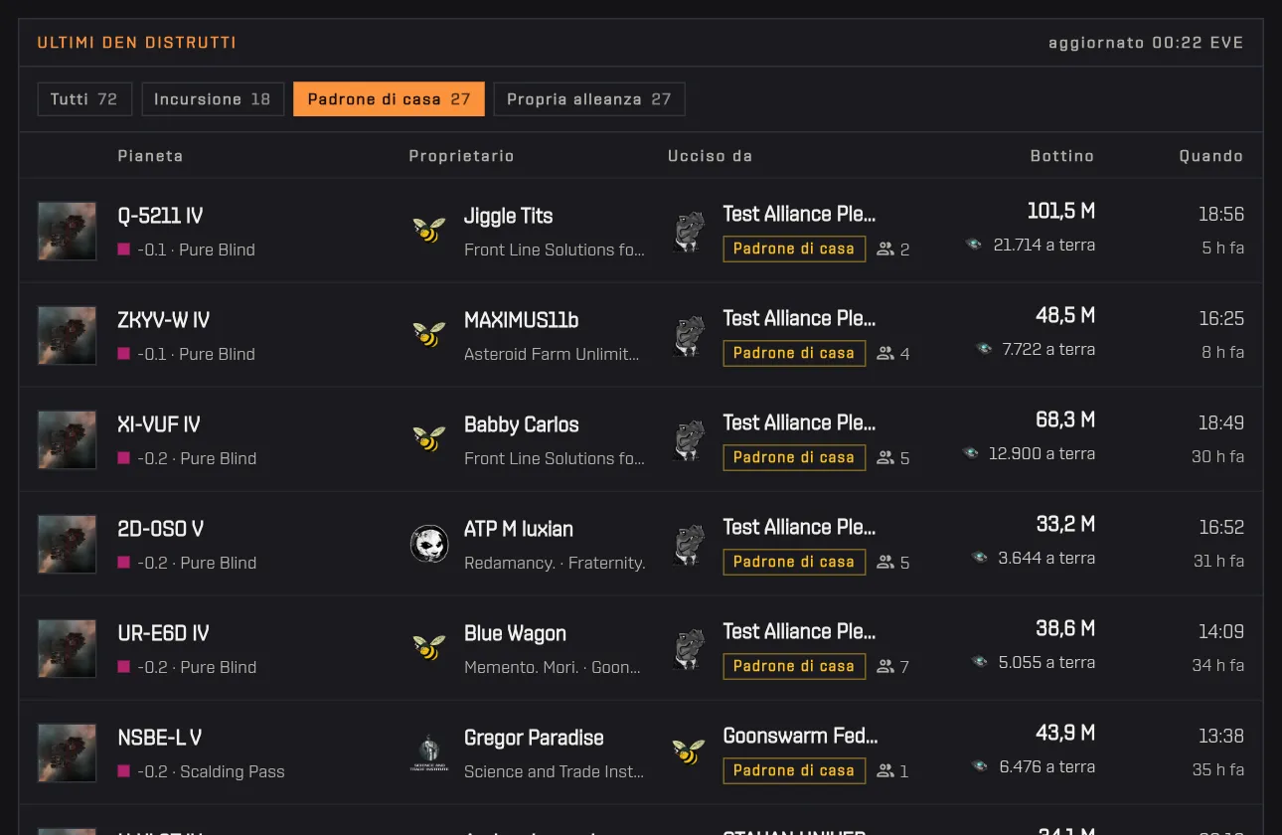Click Padrone di casa badge in Q-5211 IV row

pyautogui.click(x=794, y=249)
